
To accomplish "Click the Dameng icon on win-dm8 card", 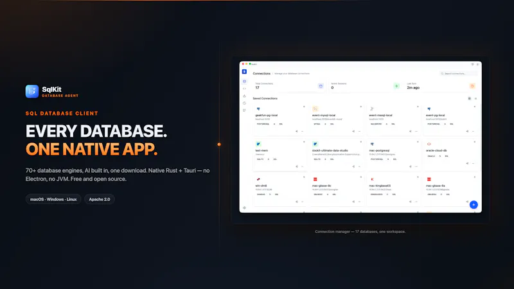I will (258, 179).
